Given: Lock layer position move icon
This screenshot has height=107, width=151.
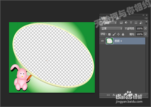Looking at the screenshot, I should click(x=118, y=34).
